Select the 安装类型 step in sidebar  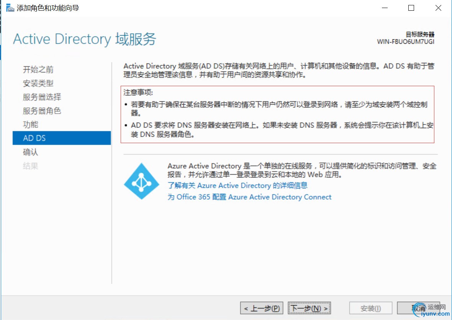[x=38, y=83]
